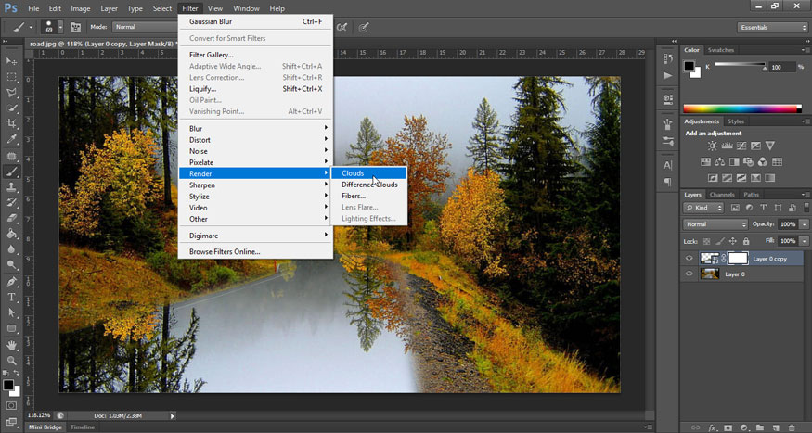Click the color spectrum ramp in Color panel
Viewport: 812px width, 433px height.
[741, 108]
